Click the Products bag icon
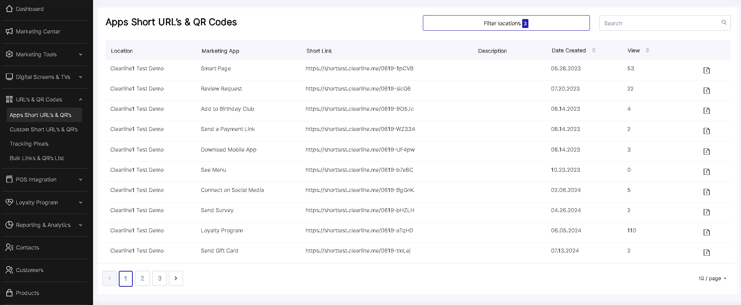The height and width of the screenshot is (305, 741). point(9,293)
